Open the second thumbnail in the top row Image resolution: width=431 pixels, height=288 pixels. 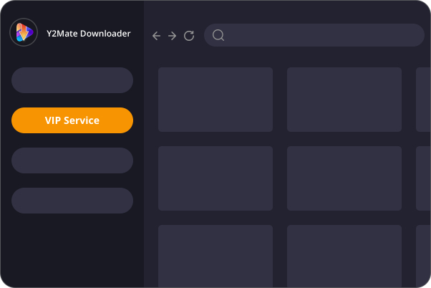(x=344, y=100)
